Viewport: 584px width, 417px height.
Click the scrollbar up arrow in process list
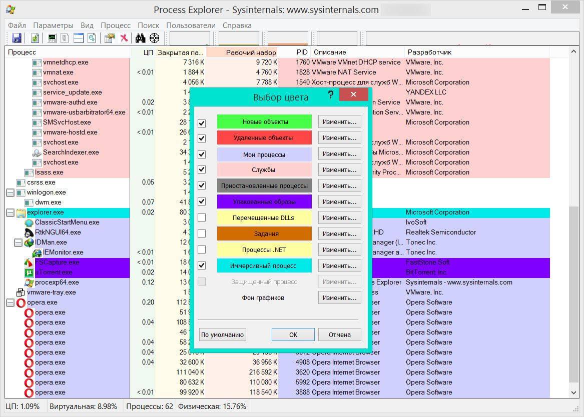(573, 51)
